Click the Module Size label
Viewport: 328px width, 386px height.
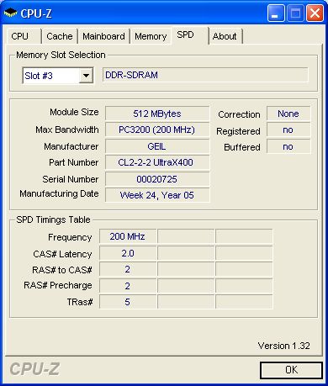74,112
